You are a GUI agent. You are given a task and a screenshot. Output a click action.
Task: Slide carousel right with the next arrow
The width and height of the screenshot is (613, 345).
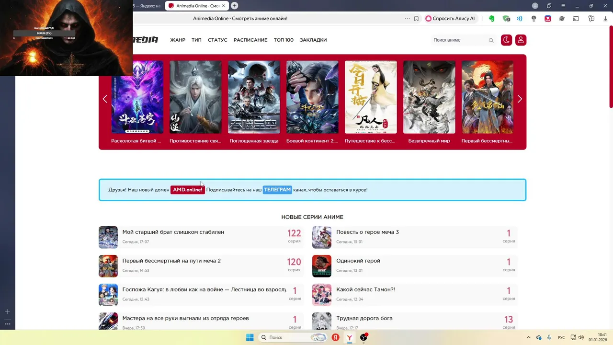click(x=520, y=99)
